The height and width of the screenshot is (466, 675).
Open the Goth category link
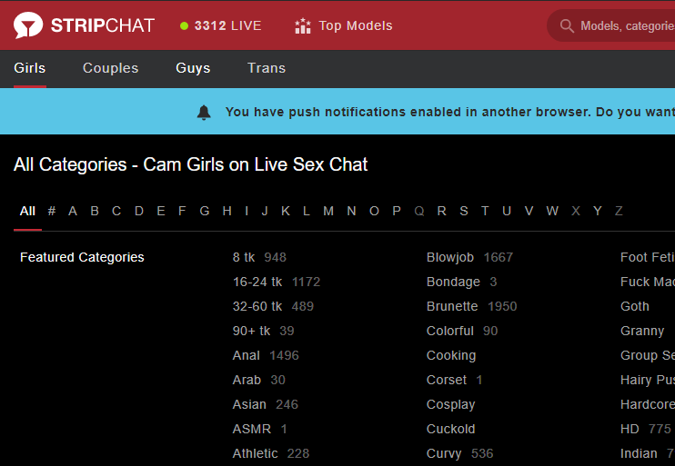pos(635,306)
